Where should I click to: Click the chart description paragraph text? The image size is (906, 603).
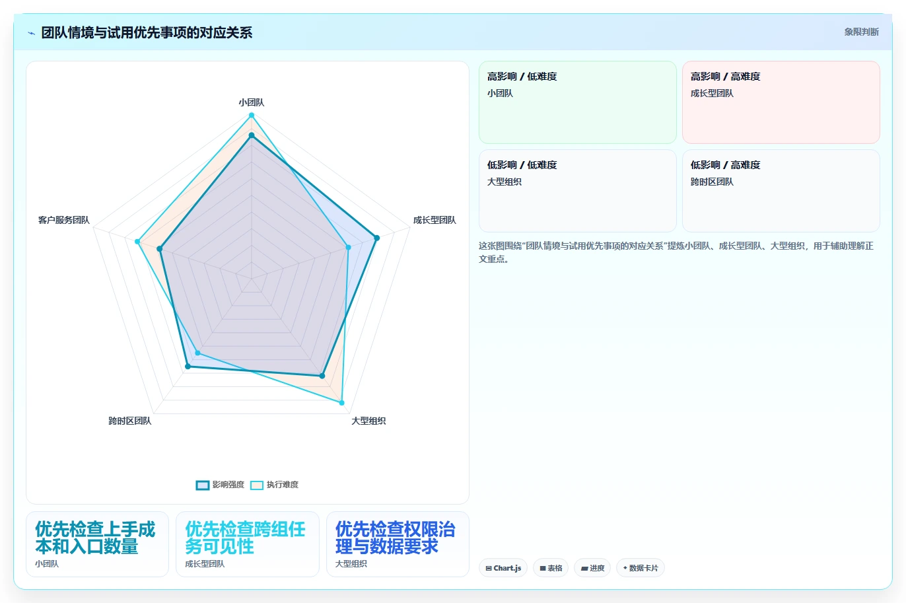tap(676, 252)
